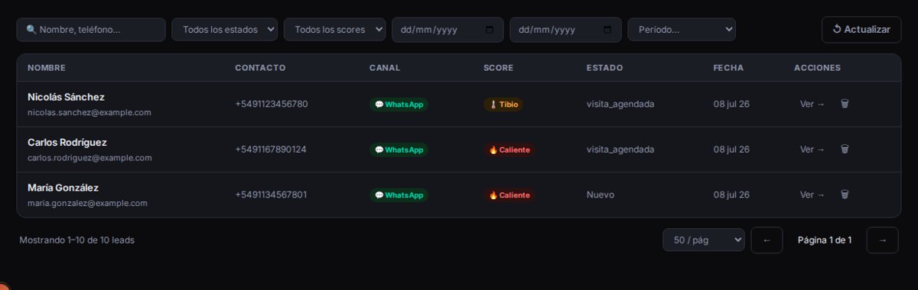This screenshot has width=918, height=290.
Task: Open the 50 / pág page size dropdown
Action: (704, 240)
